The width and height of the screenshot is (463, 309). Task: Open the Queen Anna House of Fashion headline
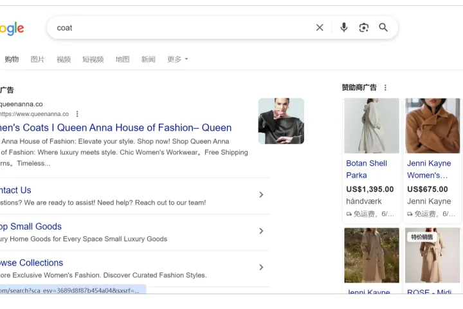(116, 127)
